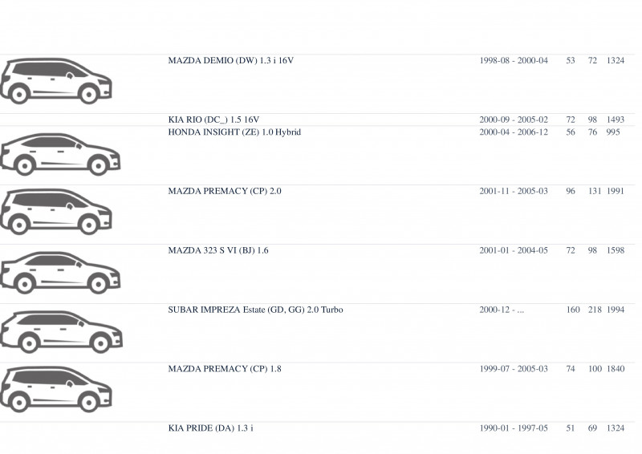Screen dimensions: 642x454
Task: Open KIA PRIDE (DA) 1.3 i entry
Action: click(211, 428)
